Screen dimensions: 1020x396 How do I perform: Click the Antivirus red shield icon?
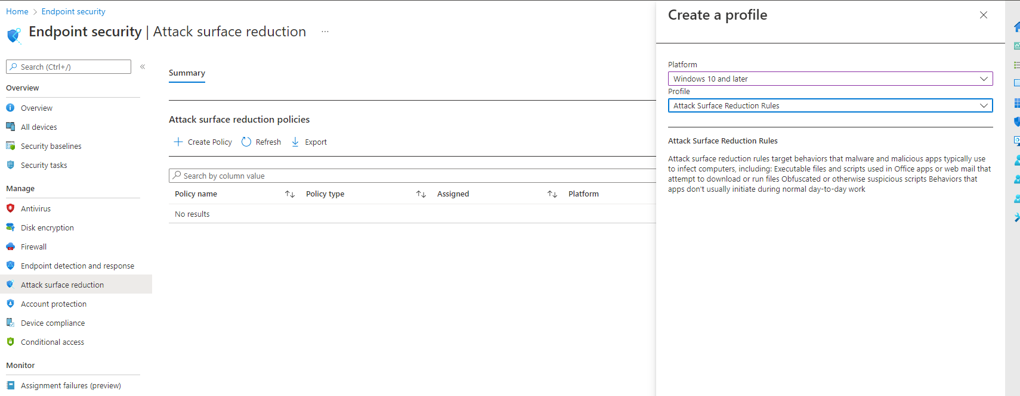coord(10,208)
